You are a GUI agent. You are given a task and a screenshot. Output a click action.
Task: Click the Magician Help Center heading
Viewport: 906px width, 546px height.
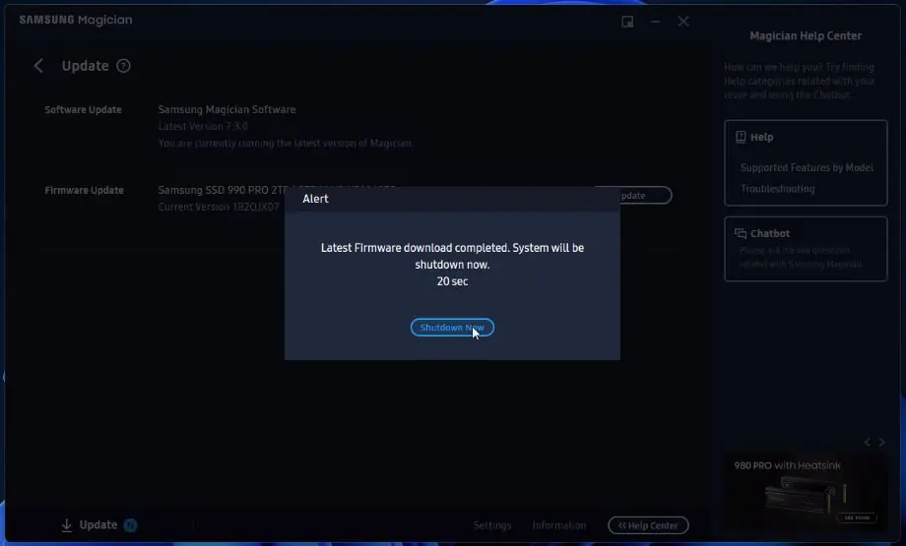pos(806,35)
